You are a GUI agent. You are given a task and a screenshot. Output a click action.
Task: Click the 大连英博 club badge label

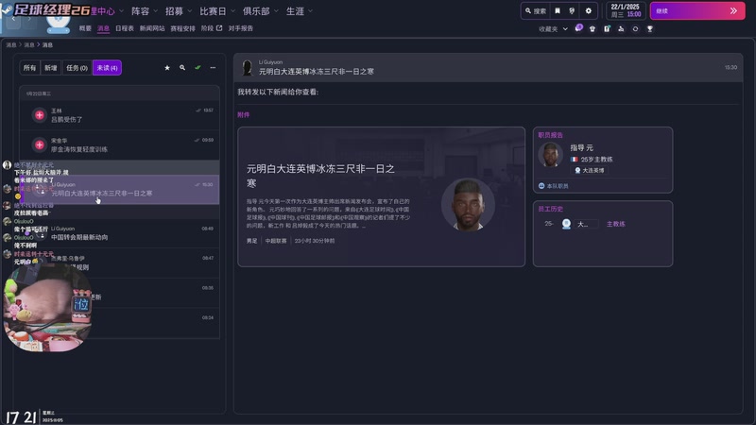(590, 170)
